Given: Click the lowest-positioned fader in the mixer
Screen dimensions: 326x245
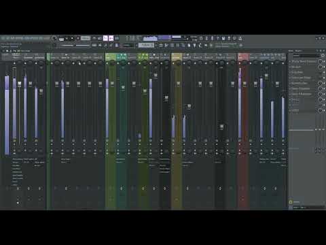Looking at the screenshot, I should pyautogui.click(x=222, y=127).
